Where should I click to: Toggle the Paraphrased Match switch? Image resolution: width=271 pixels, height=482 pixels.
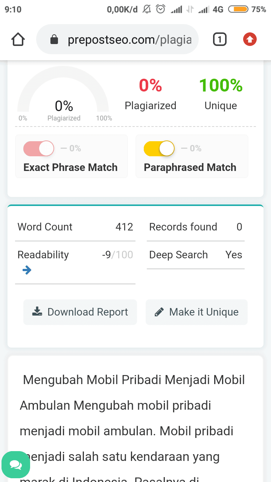159,148
